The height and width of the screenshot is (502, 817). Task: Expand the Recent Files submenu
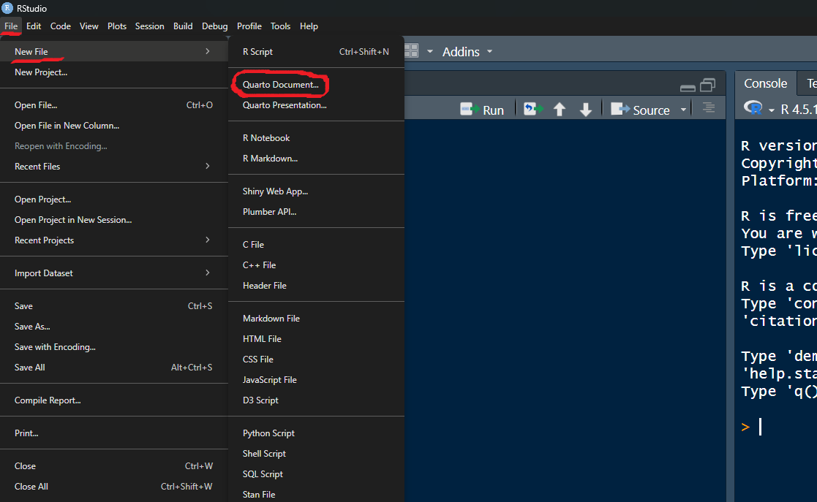click(x=113, y=167)
